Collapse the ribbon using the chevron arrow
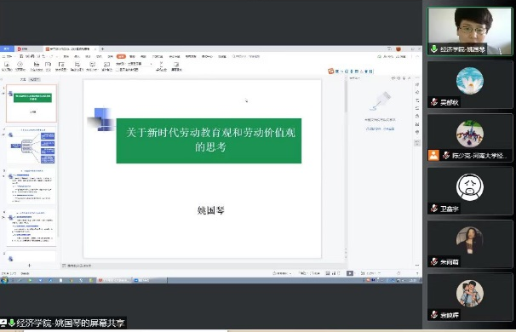Screen dimensions: 516x332 coord(417,56)
